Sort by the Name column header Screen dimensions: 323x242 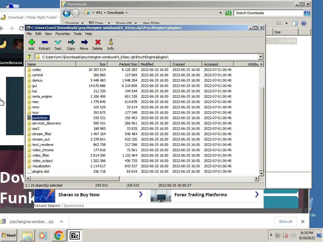coord(51,64)
